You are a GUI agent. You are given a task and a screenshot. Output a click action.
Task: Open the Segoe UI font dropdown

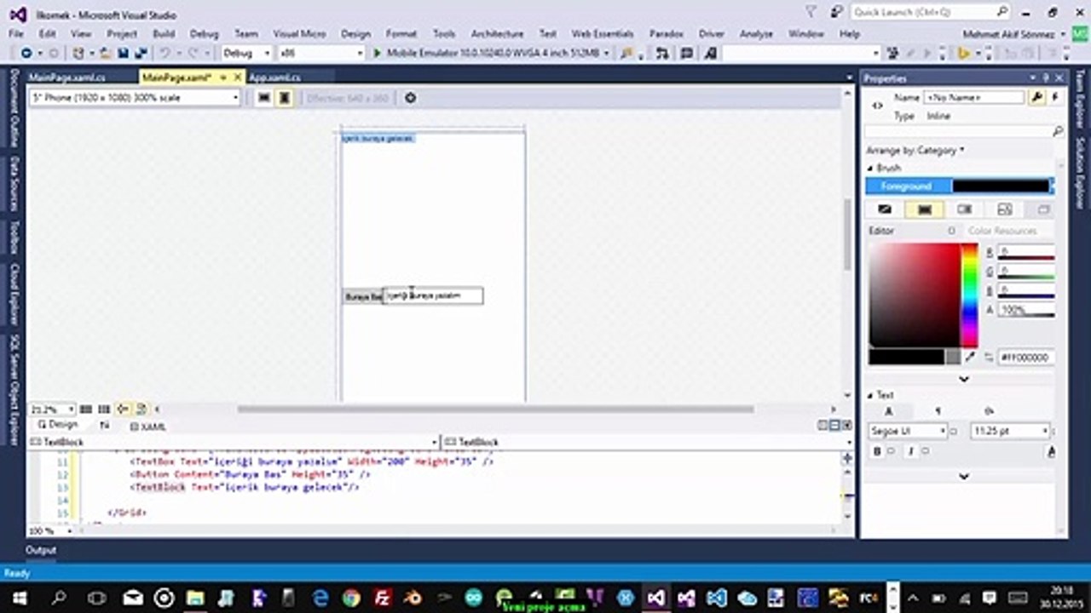point(908,432)
